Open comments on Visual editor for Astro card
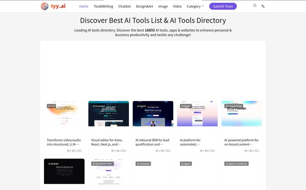This screenshot has height=190, width=306. click(123, 151)
